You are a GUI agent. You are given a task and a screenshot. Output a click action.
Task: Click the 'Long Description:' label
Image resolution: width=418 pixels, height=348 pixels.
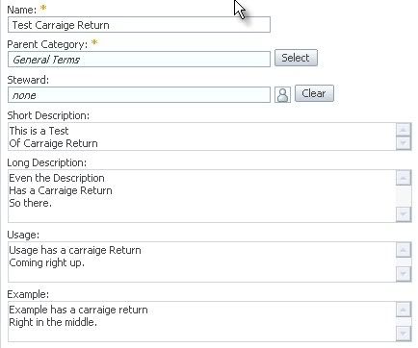[47, 162]
